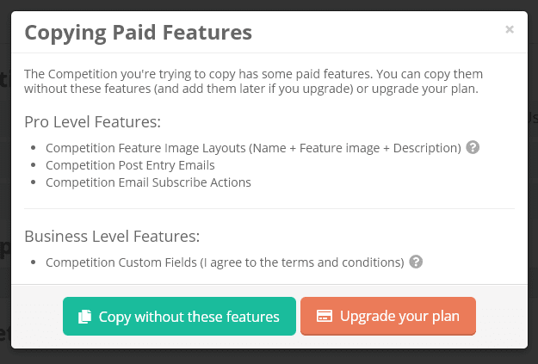Click the divider line between feature sections
This screenshot has width=538, height=364.
click(x=269, y=208)
